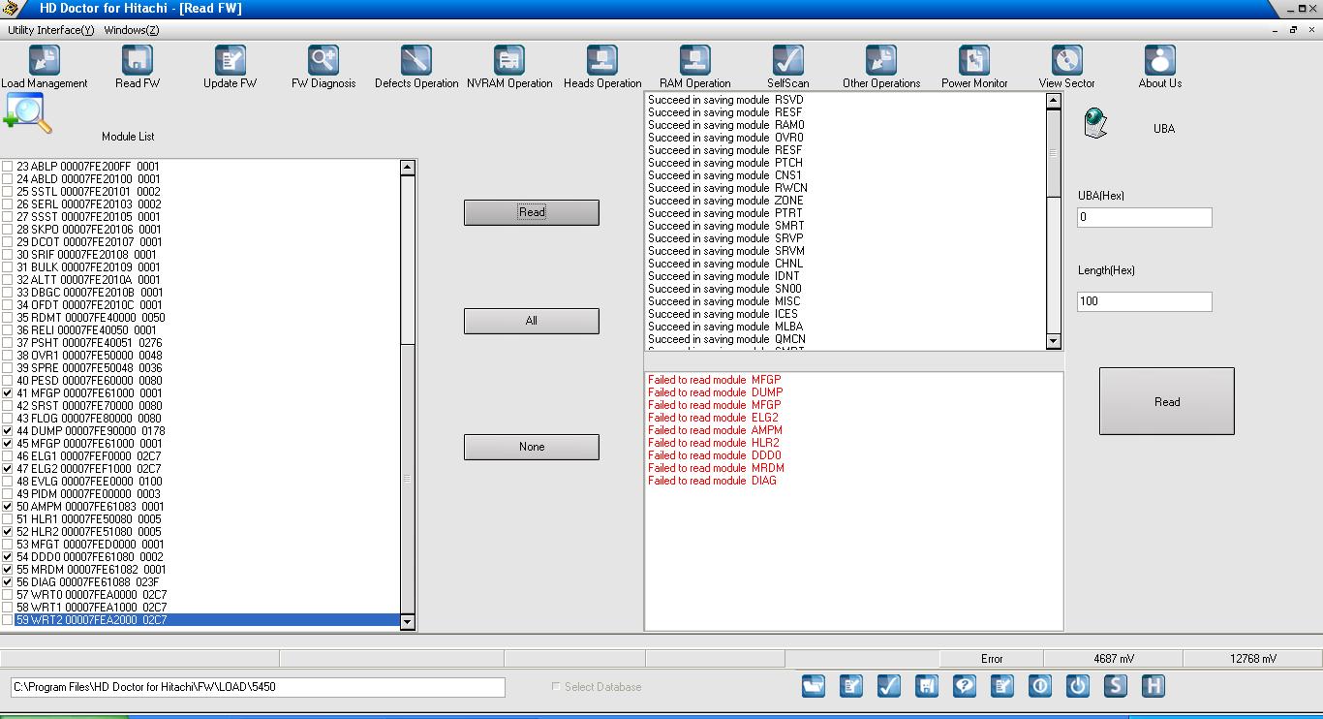Tick the checkbox for module 46 ELG1
The height and width of the screenshot is (719, 1323).
click(8, 456)
